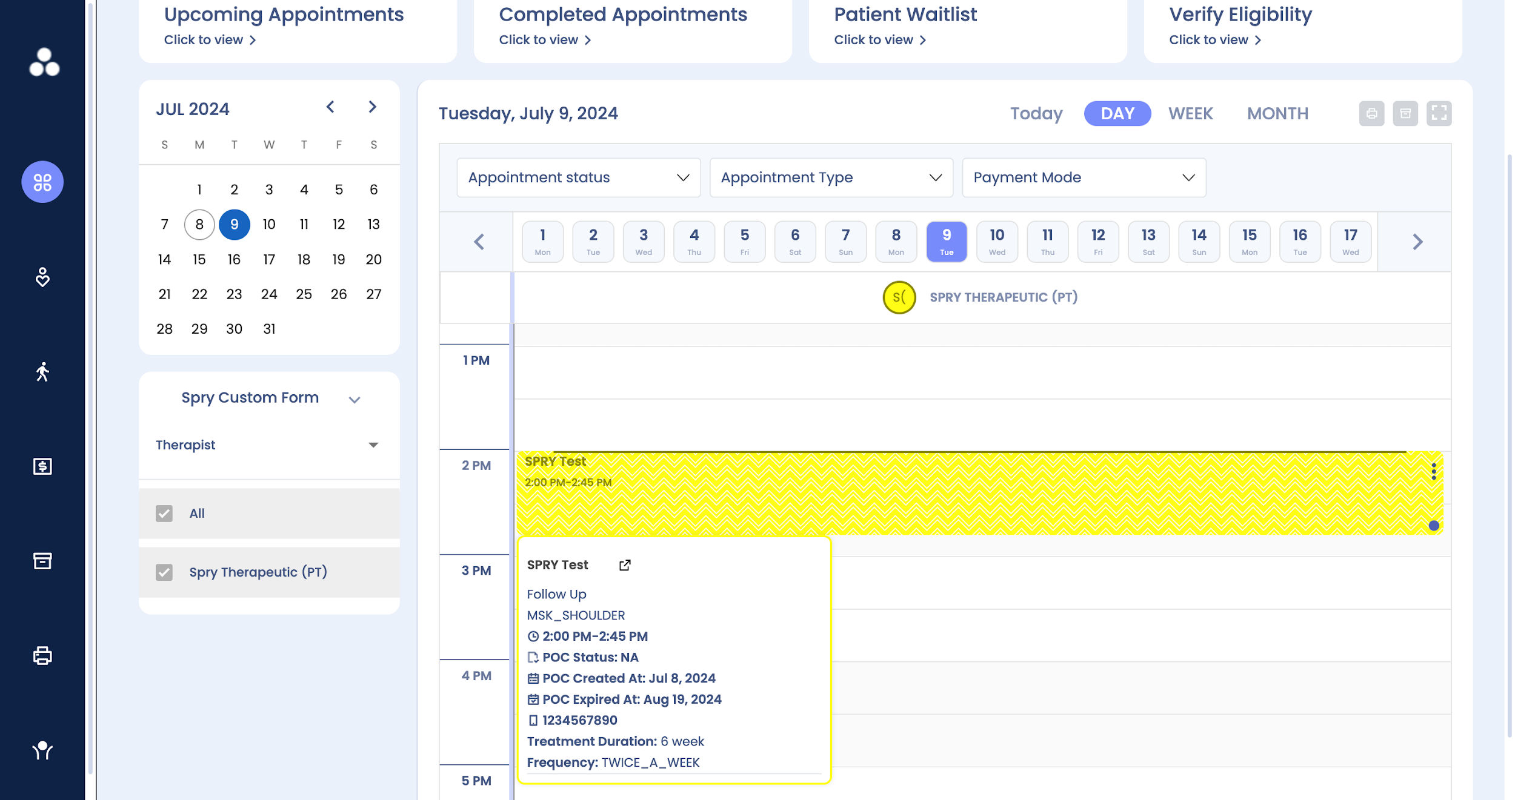Open the running person exercise icon
The height and width of the screenshot is (800, 1515).
[42, 372]
